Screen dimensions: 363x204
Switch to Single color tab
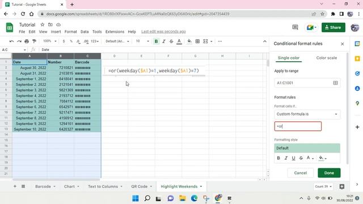(289, 58)
